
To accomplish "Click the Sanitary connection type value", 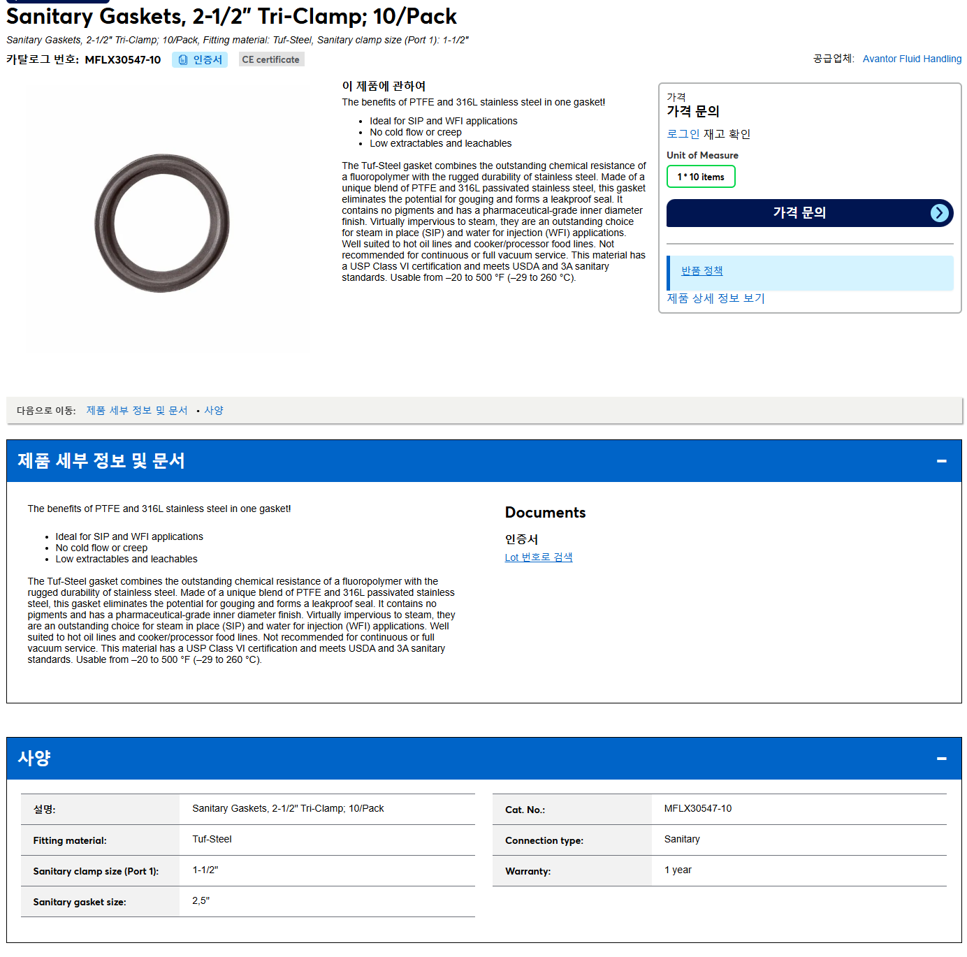I will tap(682, 840).
